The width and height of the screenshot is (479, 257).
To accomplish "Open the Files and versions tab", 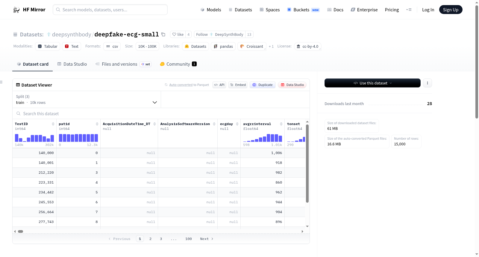I will [123, 64].
